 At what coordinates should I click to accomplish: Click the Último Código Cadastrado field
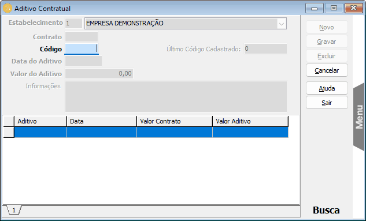pyautogui.click(x=265, y=49)
